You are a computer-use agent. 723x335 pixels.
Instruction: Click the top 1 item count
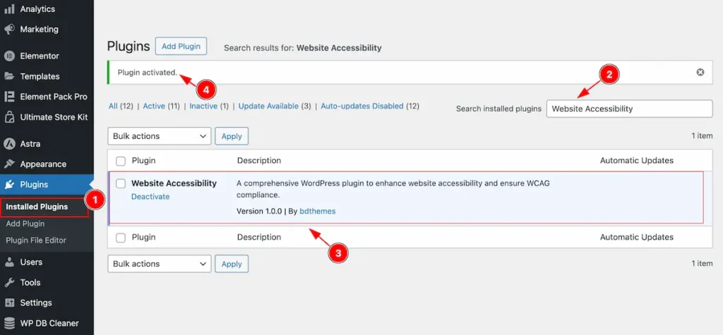click(702, 136)
